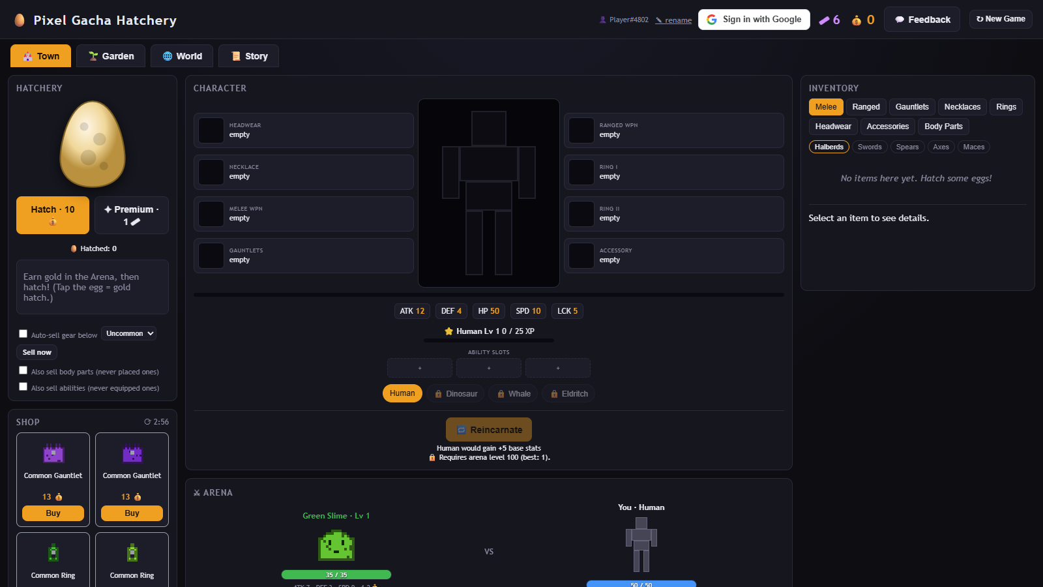Click the gold bag currency icon
This screenshot has width=1043, height=587.
click(857, 20)
